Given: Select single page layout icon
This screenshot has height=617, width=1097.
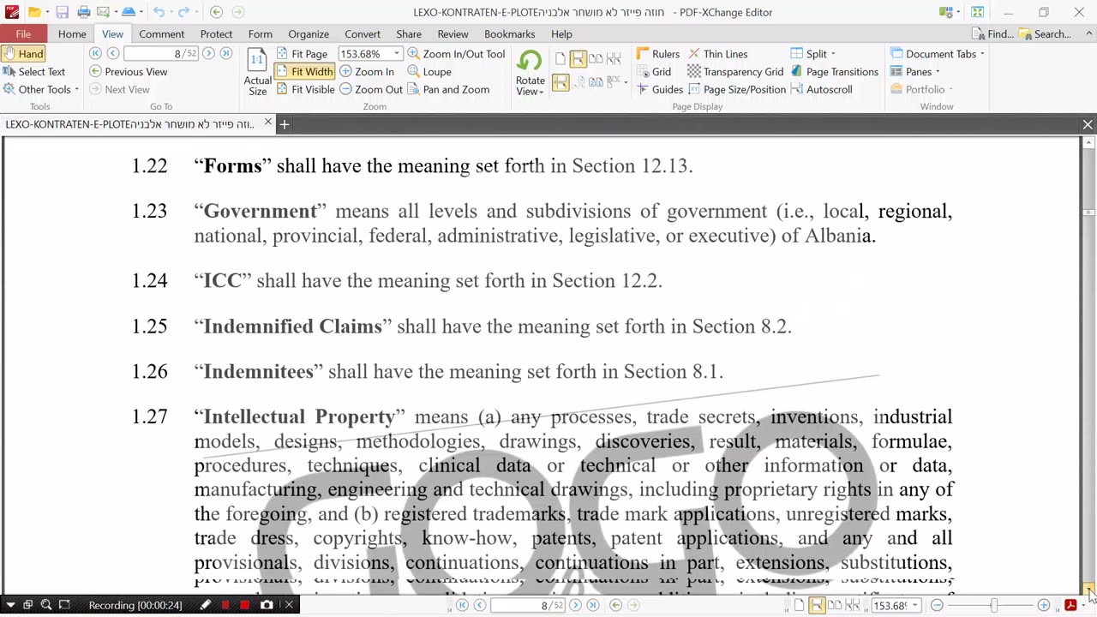Looking at the screenshot, I should tap(560, 59).
